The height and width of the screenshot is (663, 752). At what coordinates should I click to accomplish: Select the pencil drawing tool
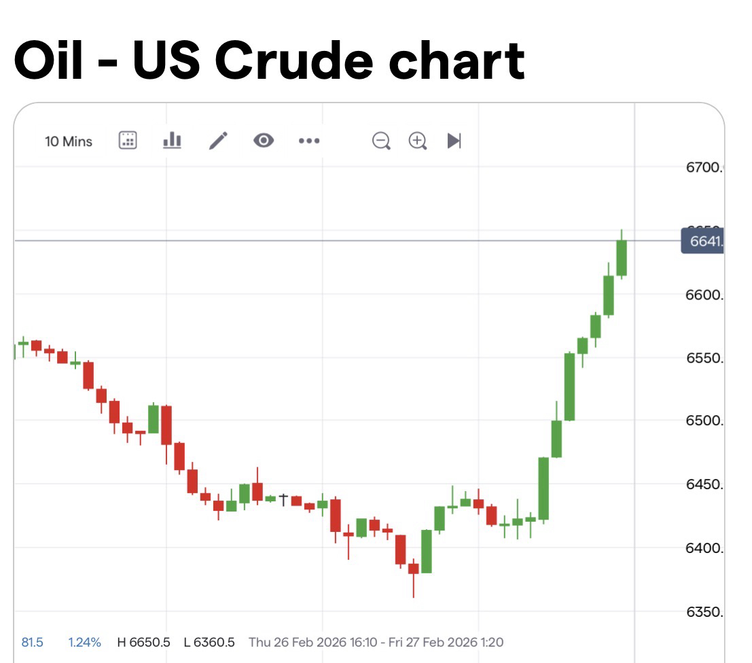(x=218, y=141)
